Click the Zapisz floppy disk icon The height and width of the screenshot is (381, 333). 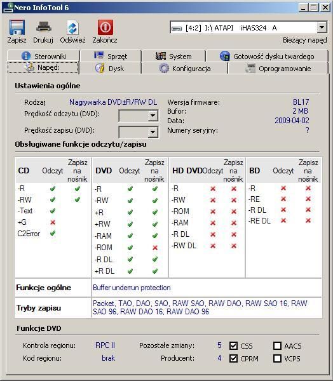17,27
